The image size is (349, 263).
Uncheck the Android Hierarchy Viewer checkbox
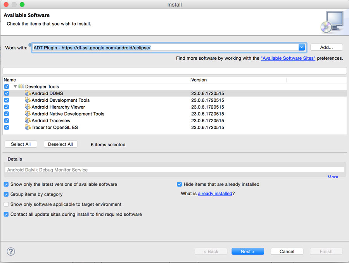pos(7,107)
